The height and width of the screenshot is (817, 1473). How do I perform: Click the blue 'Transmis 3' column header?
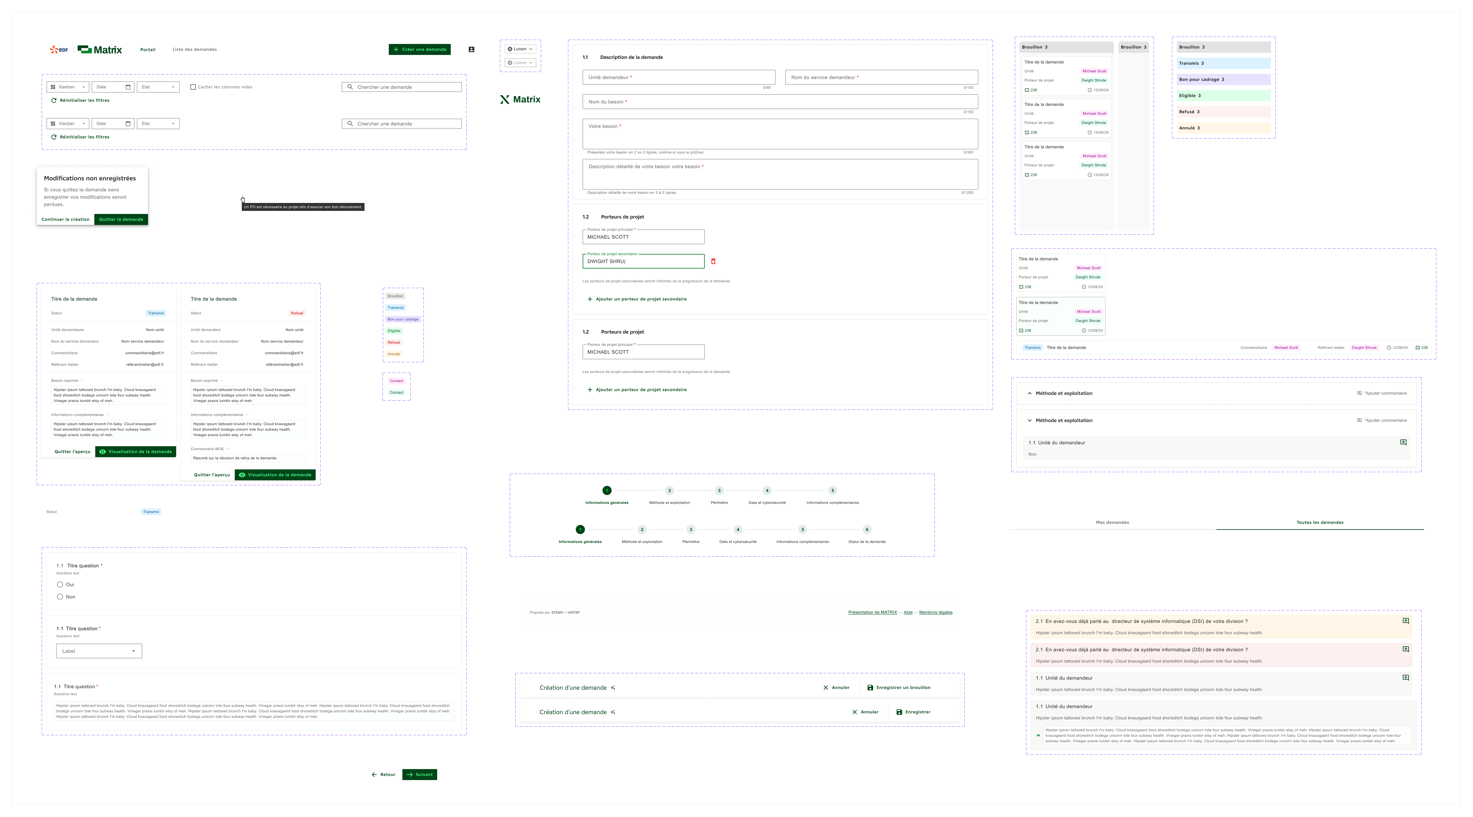[x=1223, y=63]
